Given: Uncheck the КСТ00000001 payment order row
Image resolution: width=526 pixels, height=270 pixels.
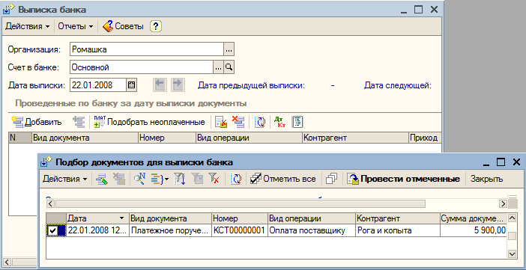Looking at the screenshot, I should [52, 230].
